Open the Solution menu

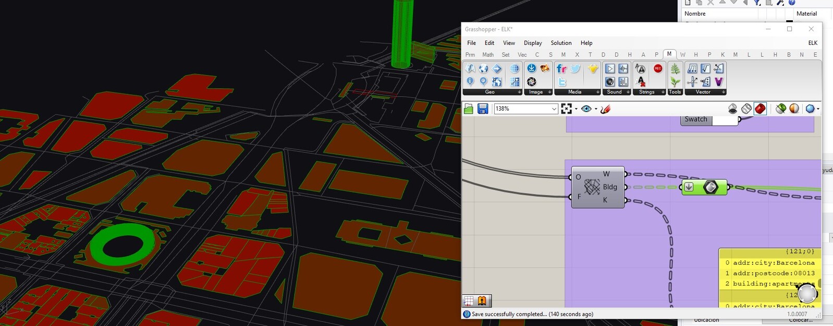point(561,43)
